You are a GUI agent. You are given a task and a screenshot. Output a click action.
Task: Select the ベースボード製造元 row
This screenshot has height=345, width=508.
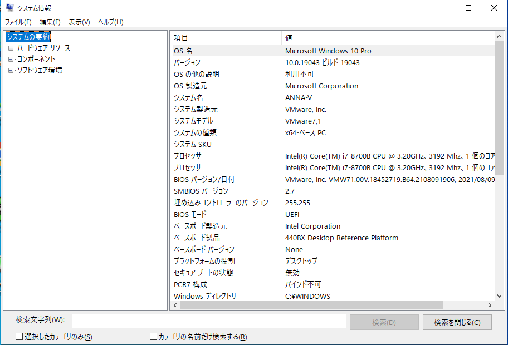click(x=333, y=226)
